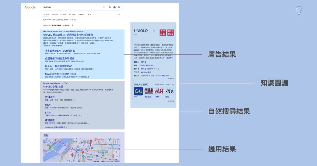Open the WOMEN sitelink for UNIQLO台灣
317x166 pixels.
pos(50,97)
